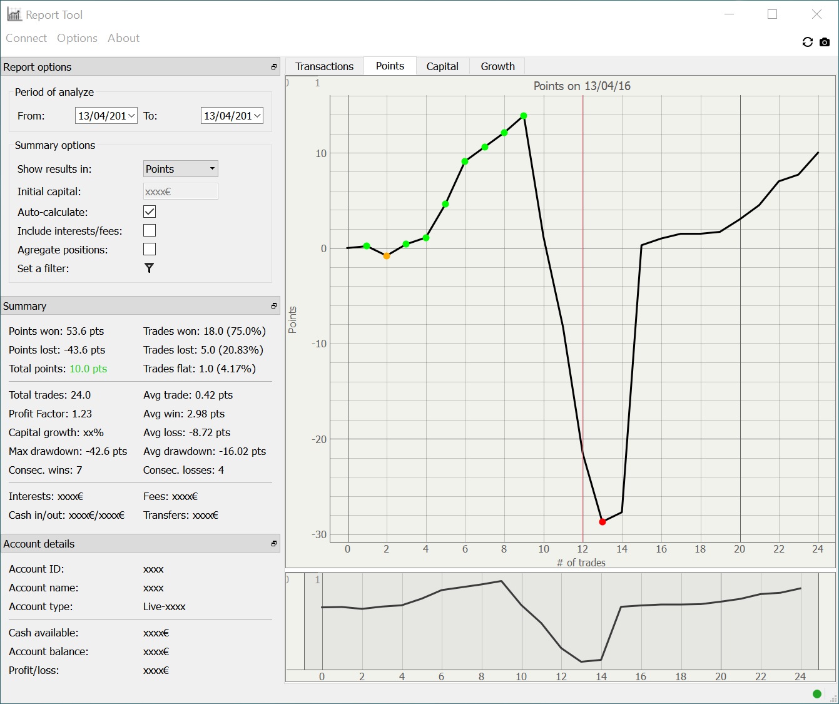Toggle the Auto-calculate checkbox
The height and width of the screenshot is (704, 839).
pos(150,212)
